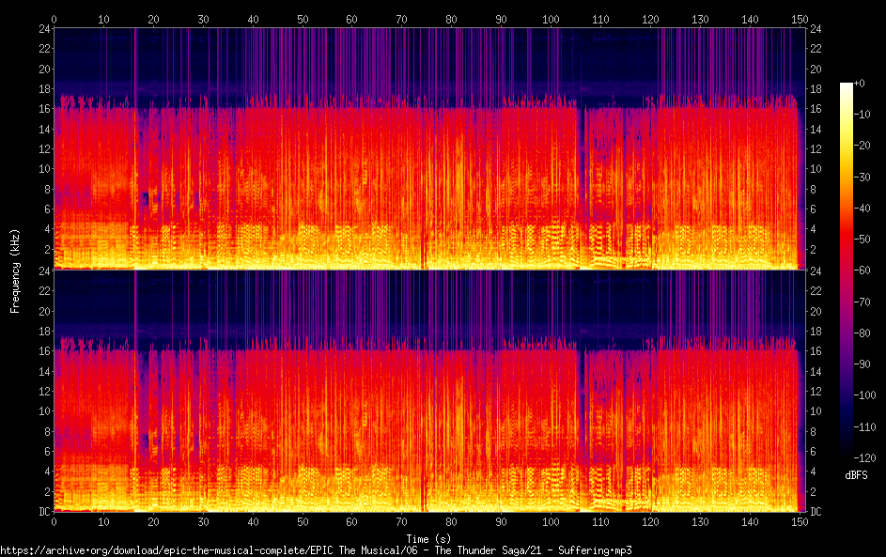
Task: Select the -30 level on the dBFS scale
Action: click(x=860, y=177)
